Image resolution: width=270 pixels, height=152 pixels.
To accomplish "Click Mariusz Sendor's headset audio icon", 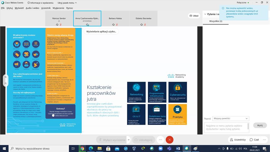I will click(x=57, y=25).
